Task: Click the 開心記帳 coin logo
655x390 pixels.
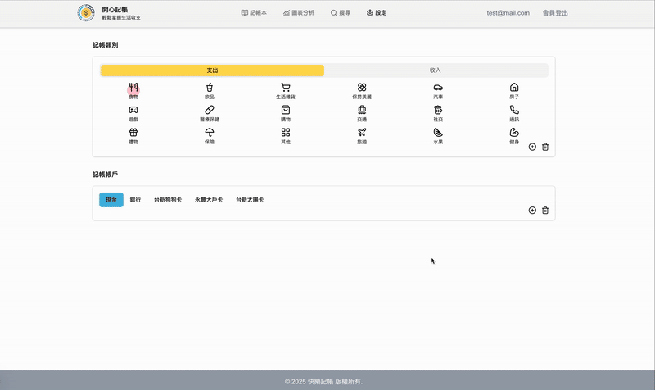Action: (86, 13)
